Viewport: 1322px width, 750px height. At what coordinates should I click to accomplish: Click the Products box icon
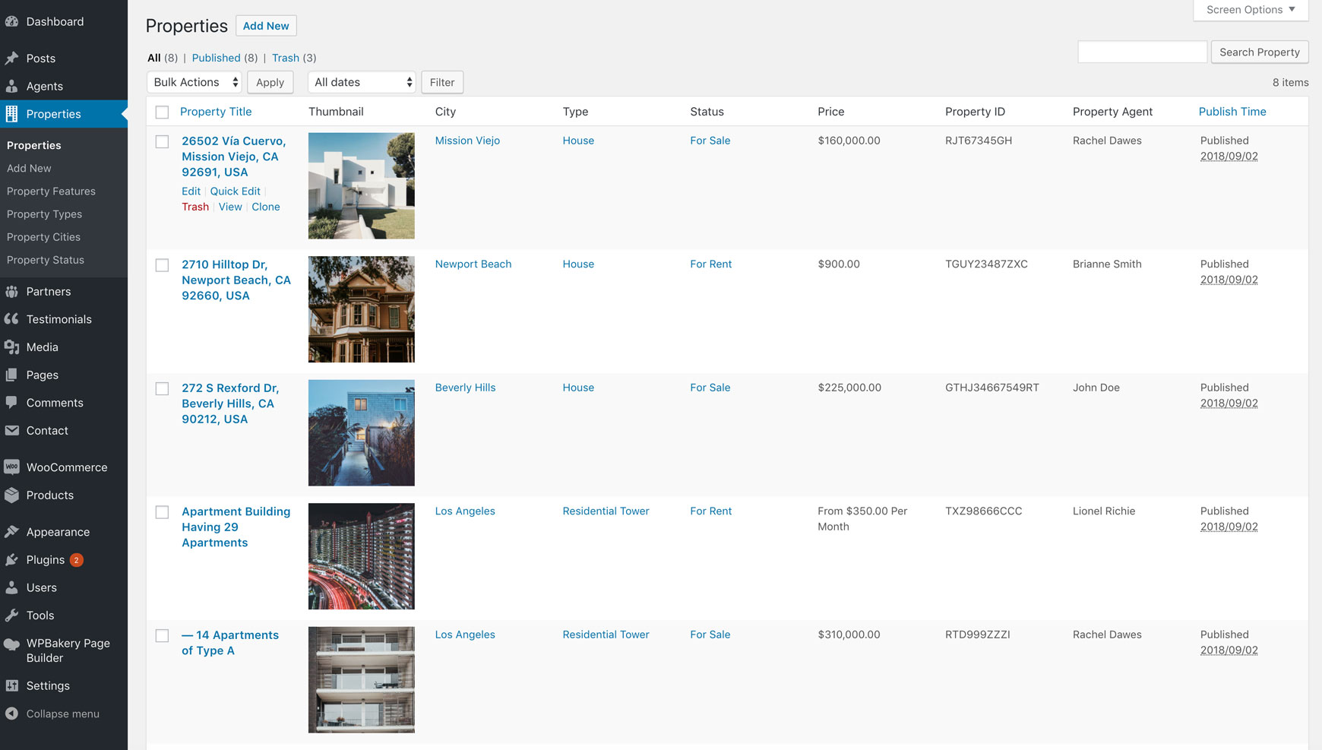click(x=11, y=495)
